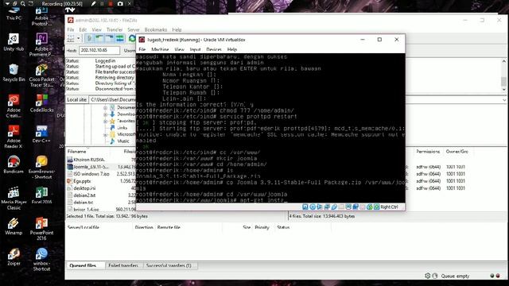
Task: Toggle remote directory tree in FileZilla toolbar
Action: (x=110, y=39)
